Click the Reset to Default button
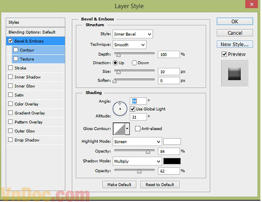The width and height of the screenshot is (262, 202). 160,185
